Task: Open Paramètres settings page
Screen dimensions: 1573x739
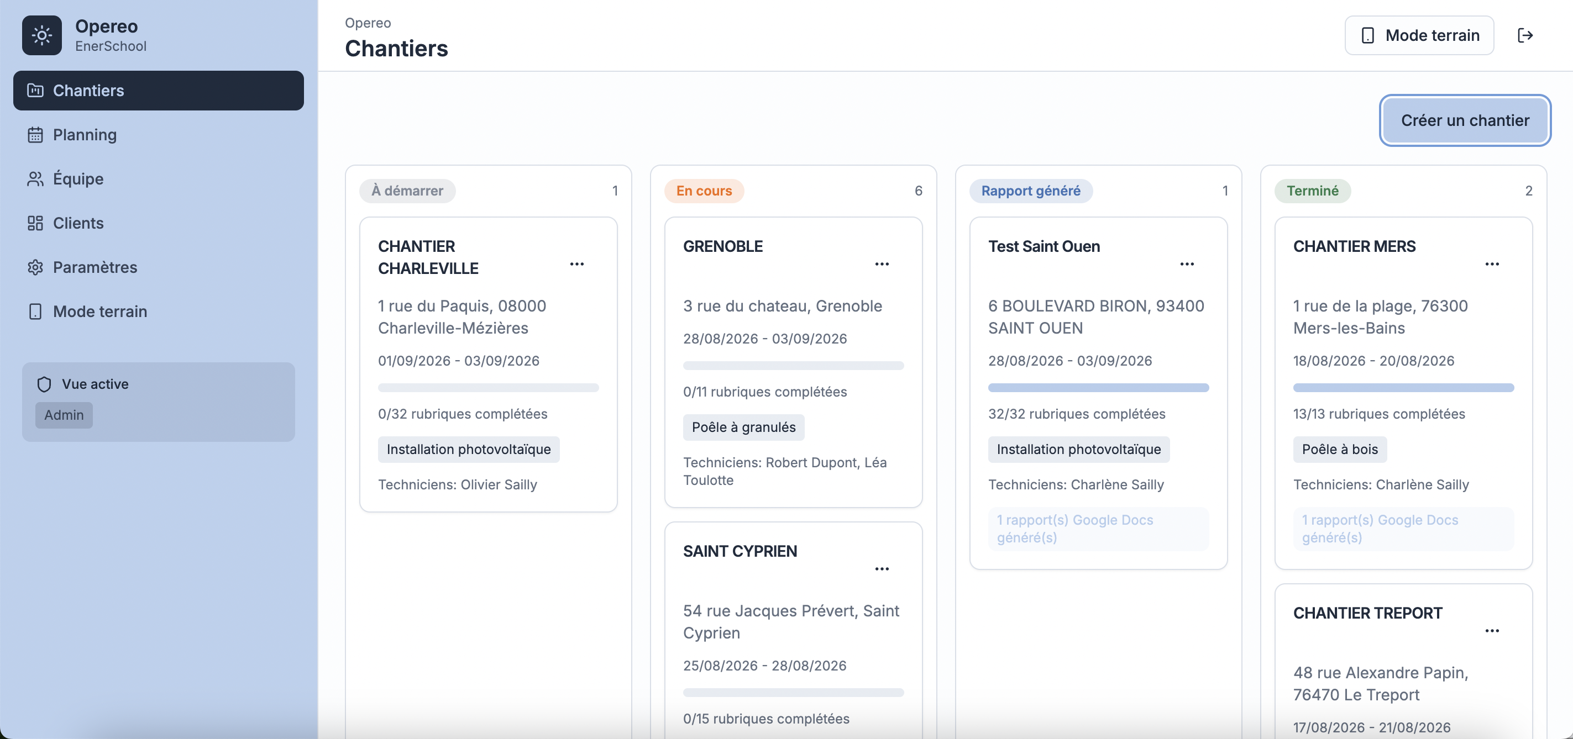Action: pyautogui.click(x=158, y=267)
